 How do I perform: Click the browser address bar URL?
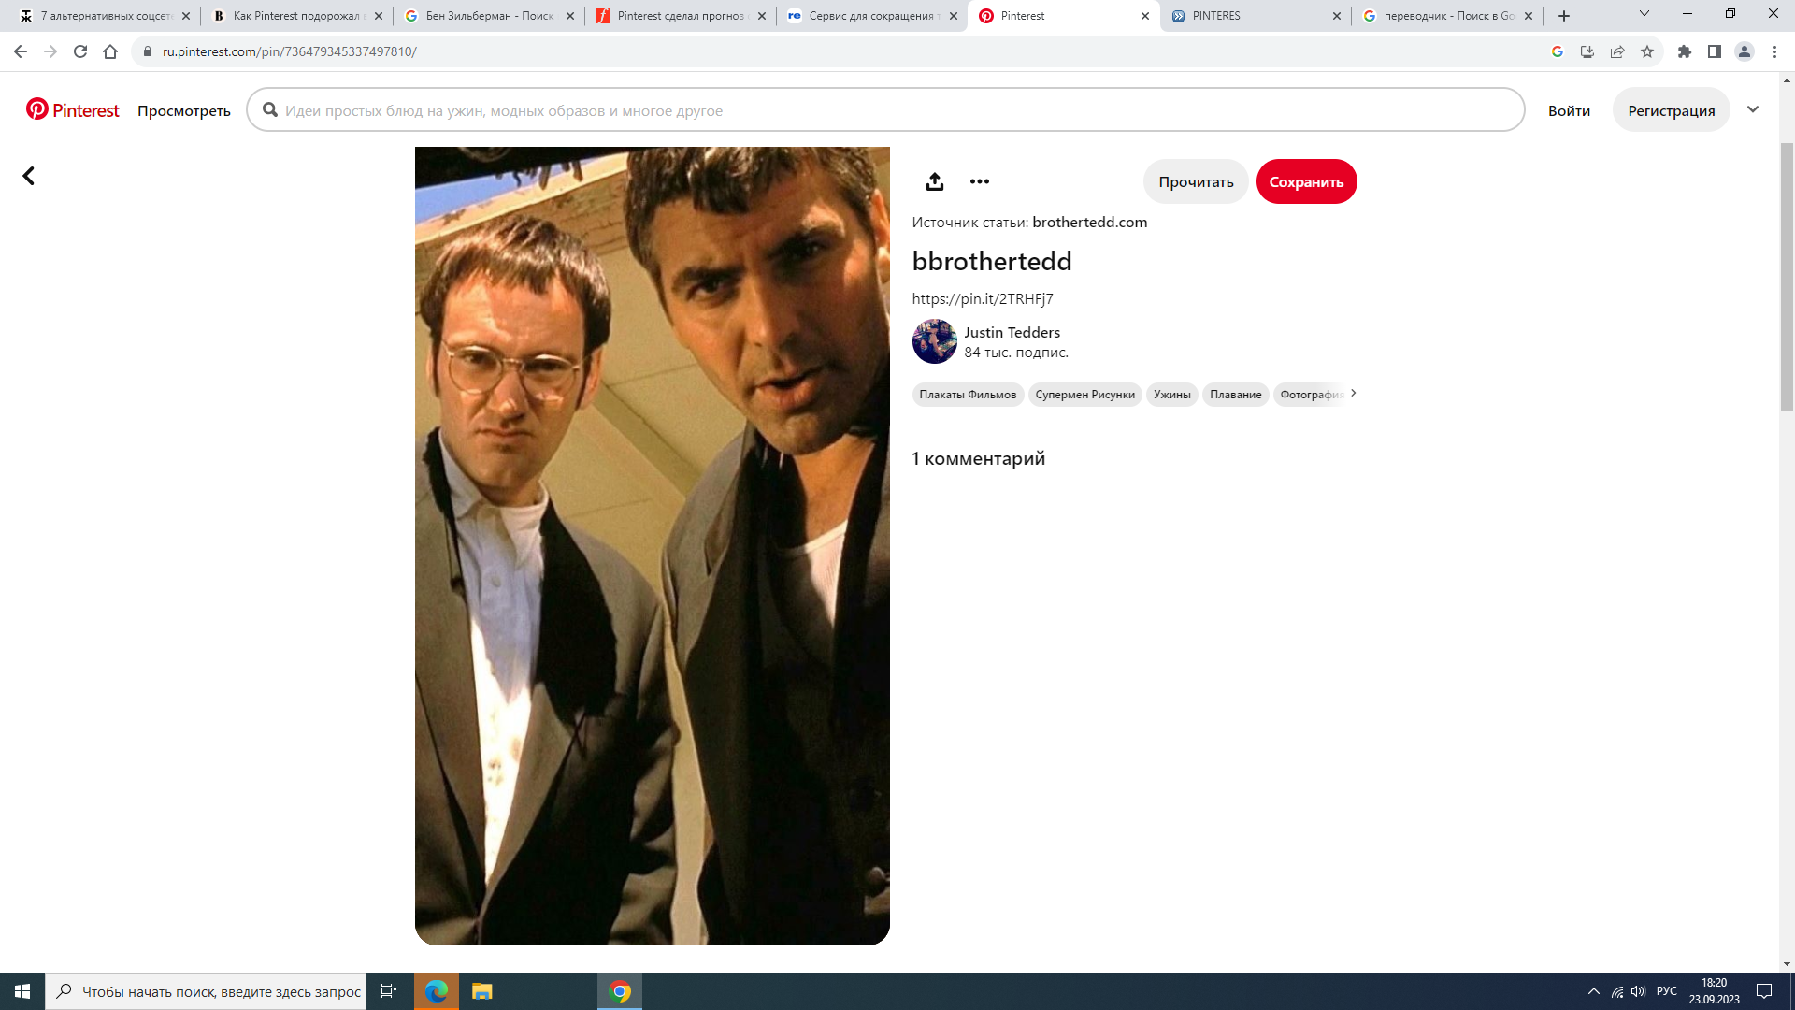290,51
